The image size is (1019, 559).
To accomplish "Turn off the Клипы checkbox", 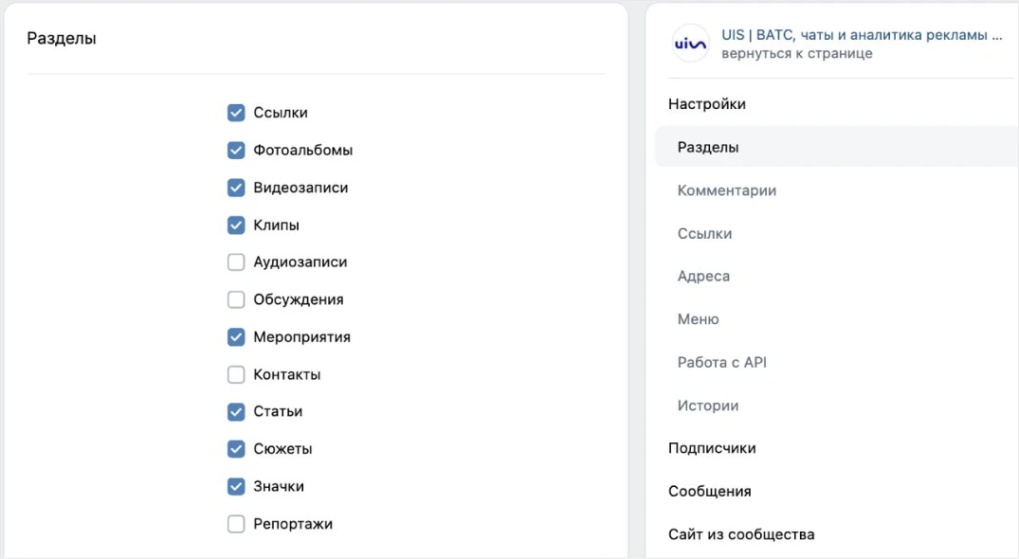I will (236, 225).
